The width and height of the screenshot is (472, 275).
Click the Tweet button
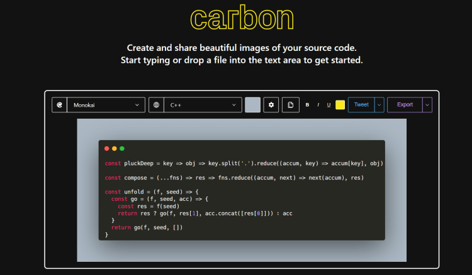(361, 105)
